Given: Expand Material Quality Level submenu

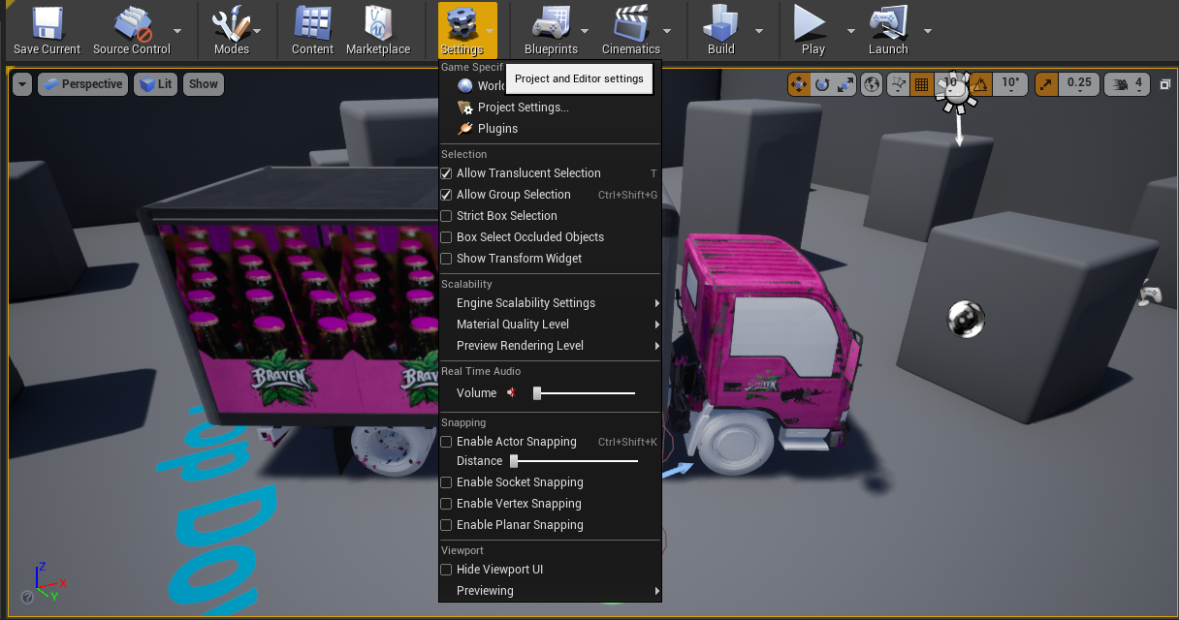Looking at the screenshot, I should click(550, 325).
